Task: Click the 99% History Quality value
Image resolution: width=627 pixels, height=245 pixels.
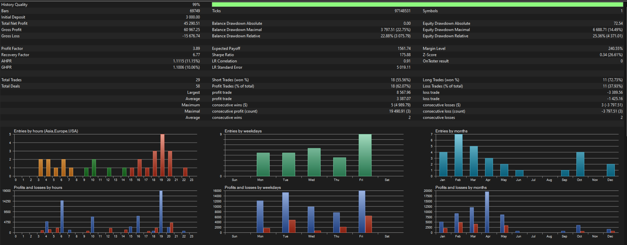Action: click(196, 5)
